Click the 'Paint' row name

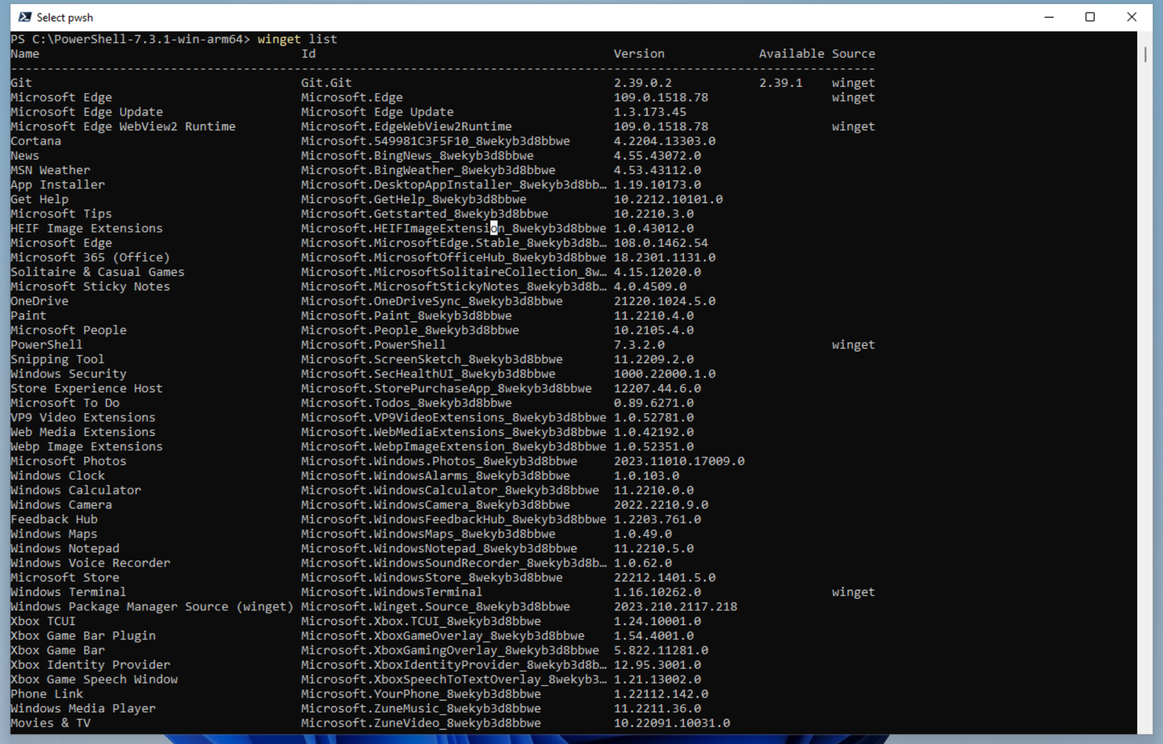[29, 316]
